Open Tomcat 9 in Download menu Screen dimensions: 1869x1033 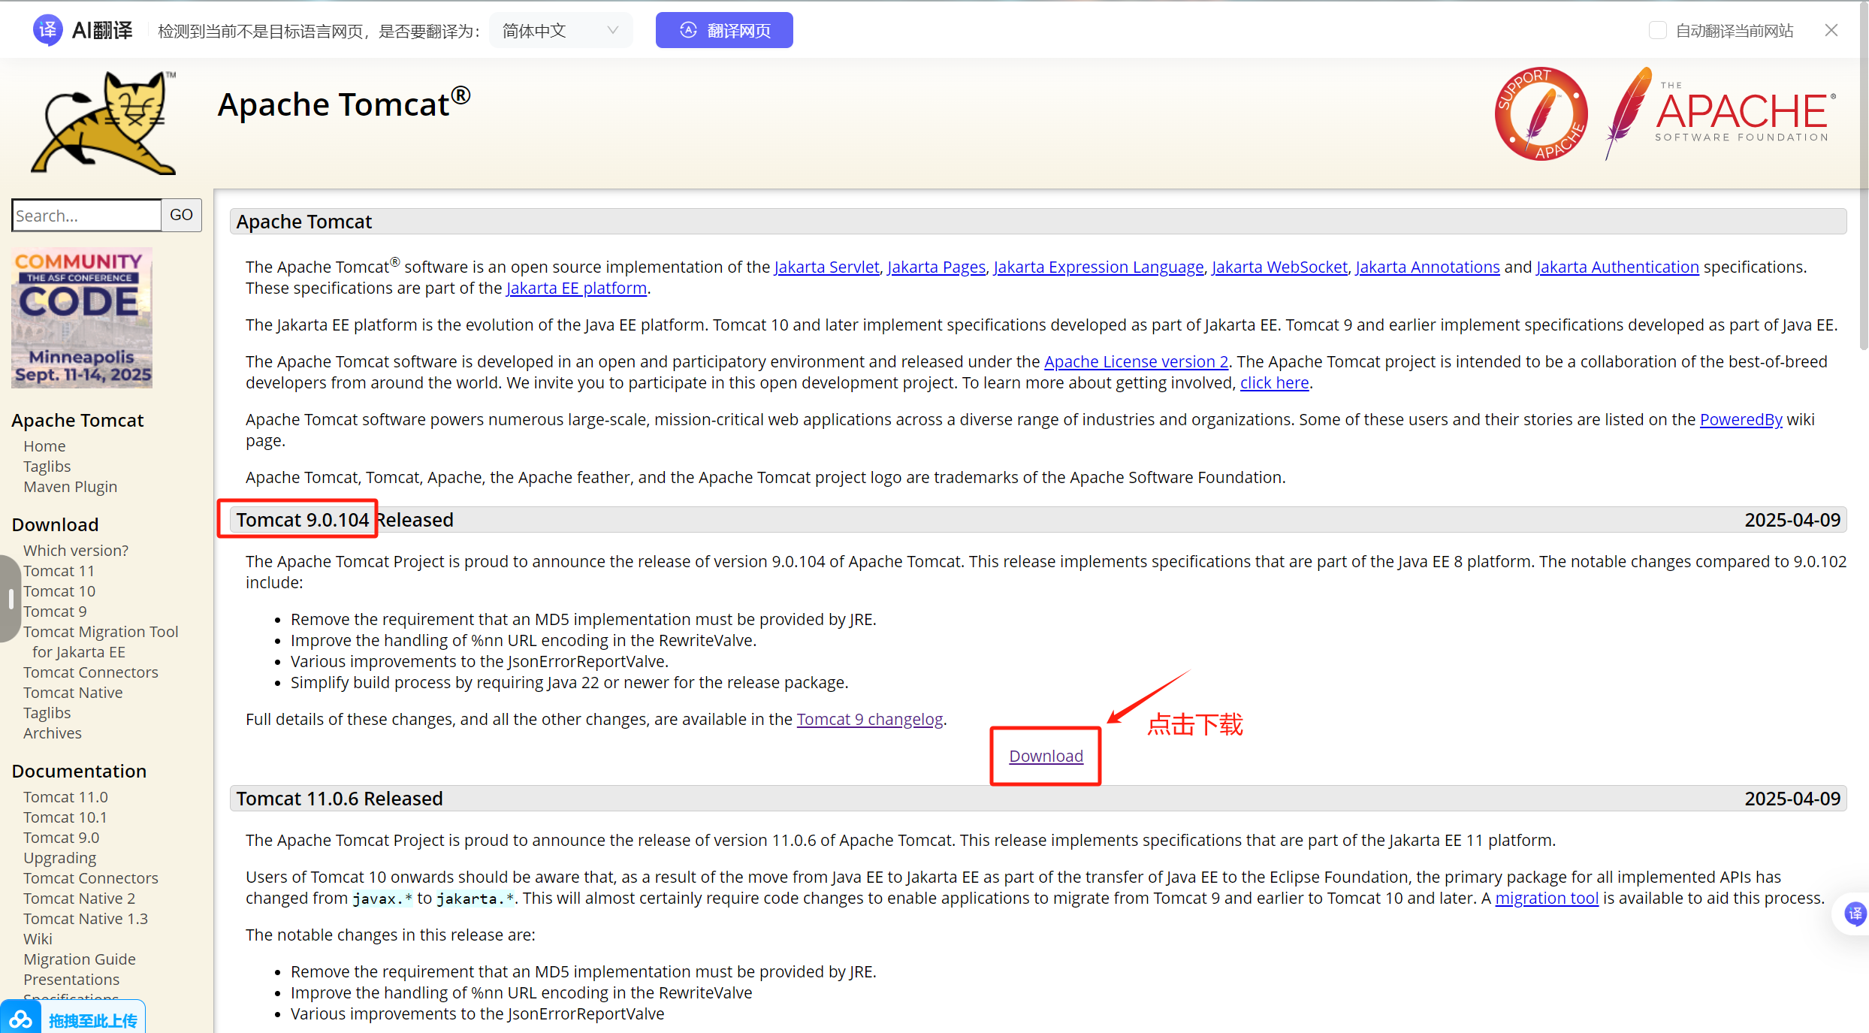tap(55, 612)
